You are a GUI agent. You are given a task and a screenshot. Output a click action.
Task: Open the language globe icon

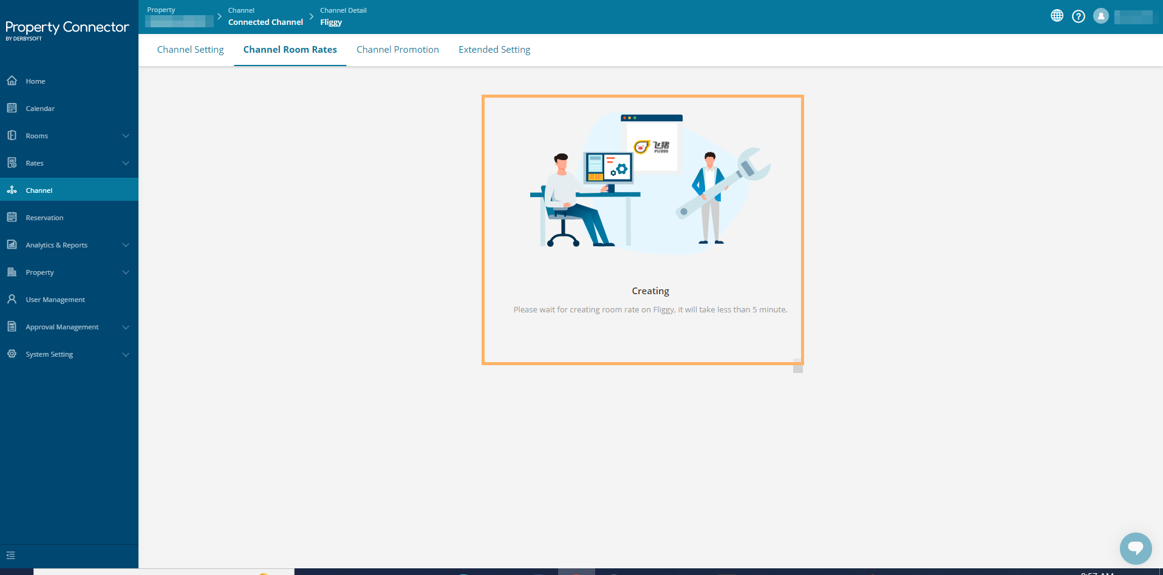coord(1057,16)
